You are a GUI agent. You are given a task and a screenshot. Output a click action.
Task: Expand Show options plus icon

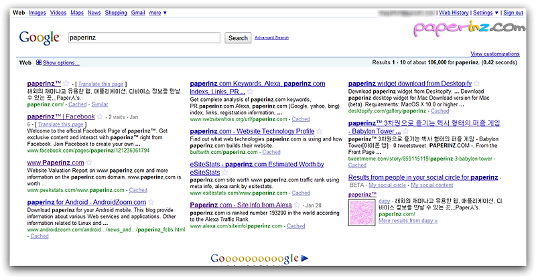pyautogui.click(x=39, y=62)
